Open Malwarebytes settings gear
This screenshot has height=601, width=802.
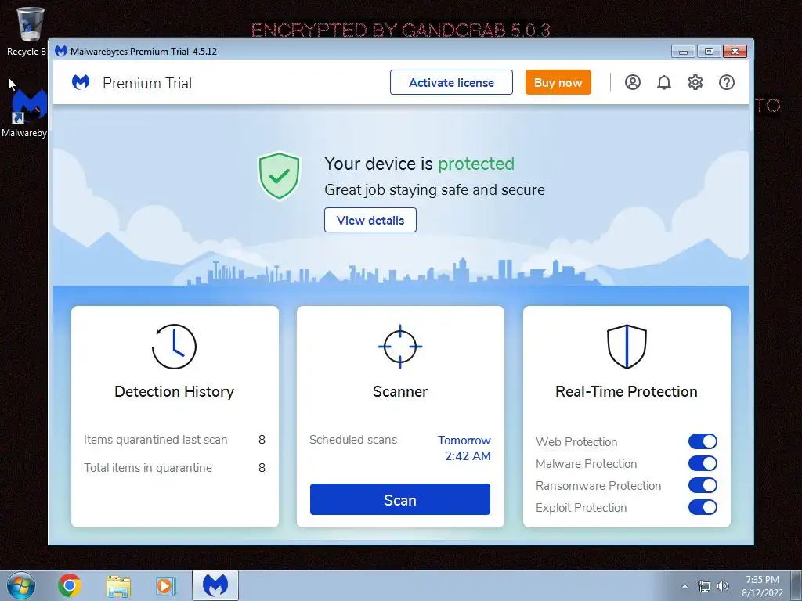(x=695, y=82)
